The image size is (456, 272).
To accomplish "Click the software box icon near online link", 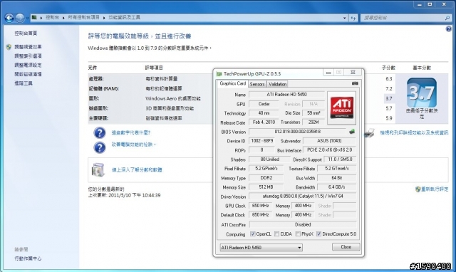I will click(98, 170).
